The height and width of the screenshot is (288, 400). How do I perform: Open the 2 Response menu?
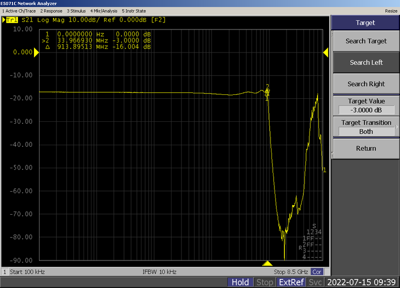click(x=51, y=11)
